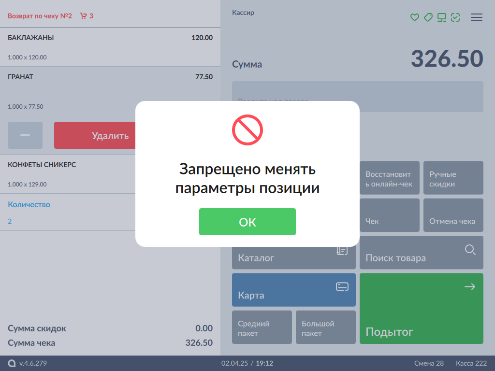Click the green heart status icon
The image size is (495, 371).
[x=414, y=17]
